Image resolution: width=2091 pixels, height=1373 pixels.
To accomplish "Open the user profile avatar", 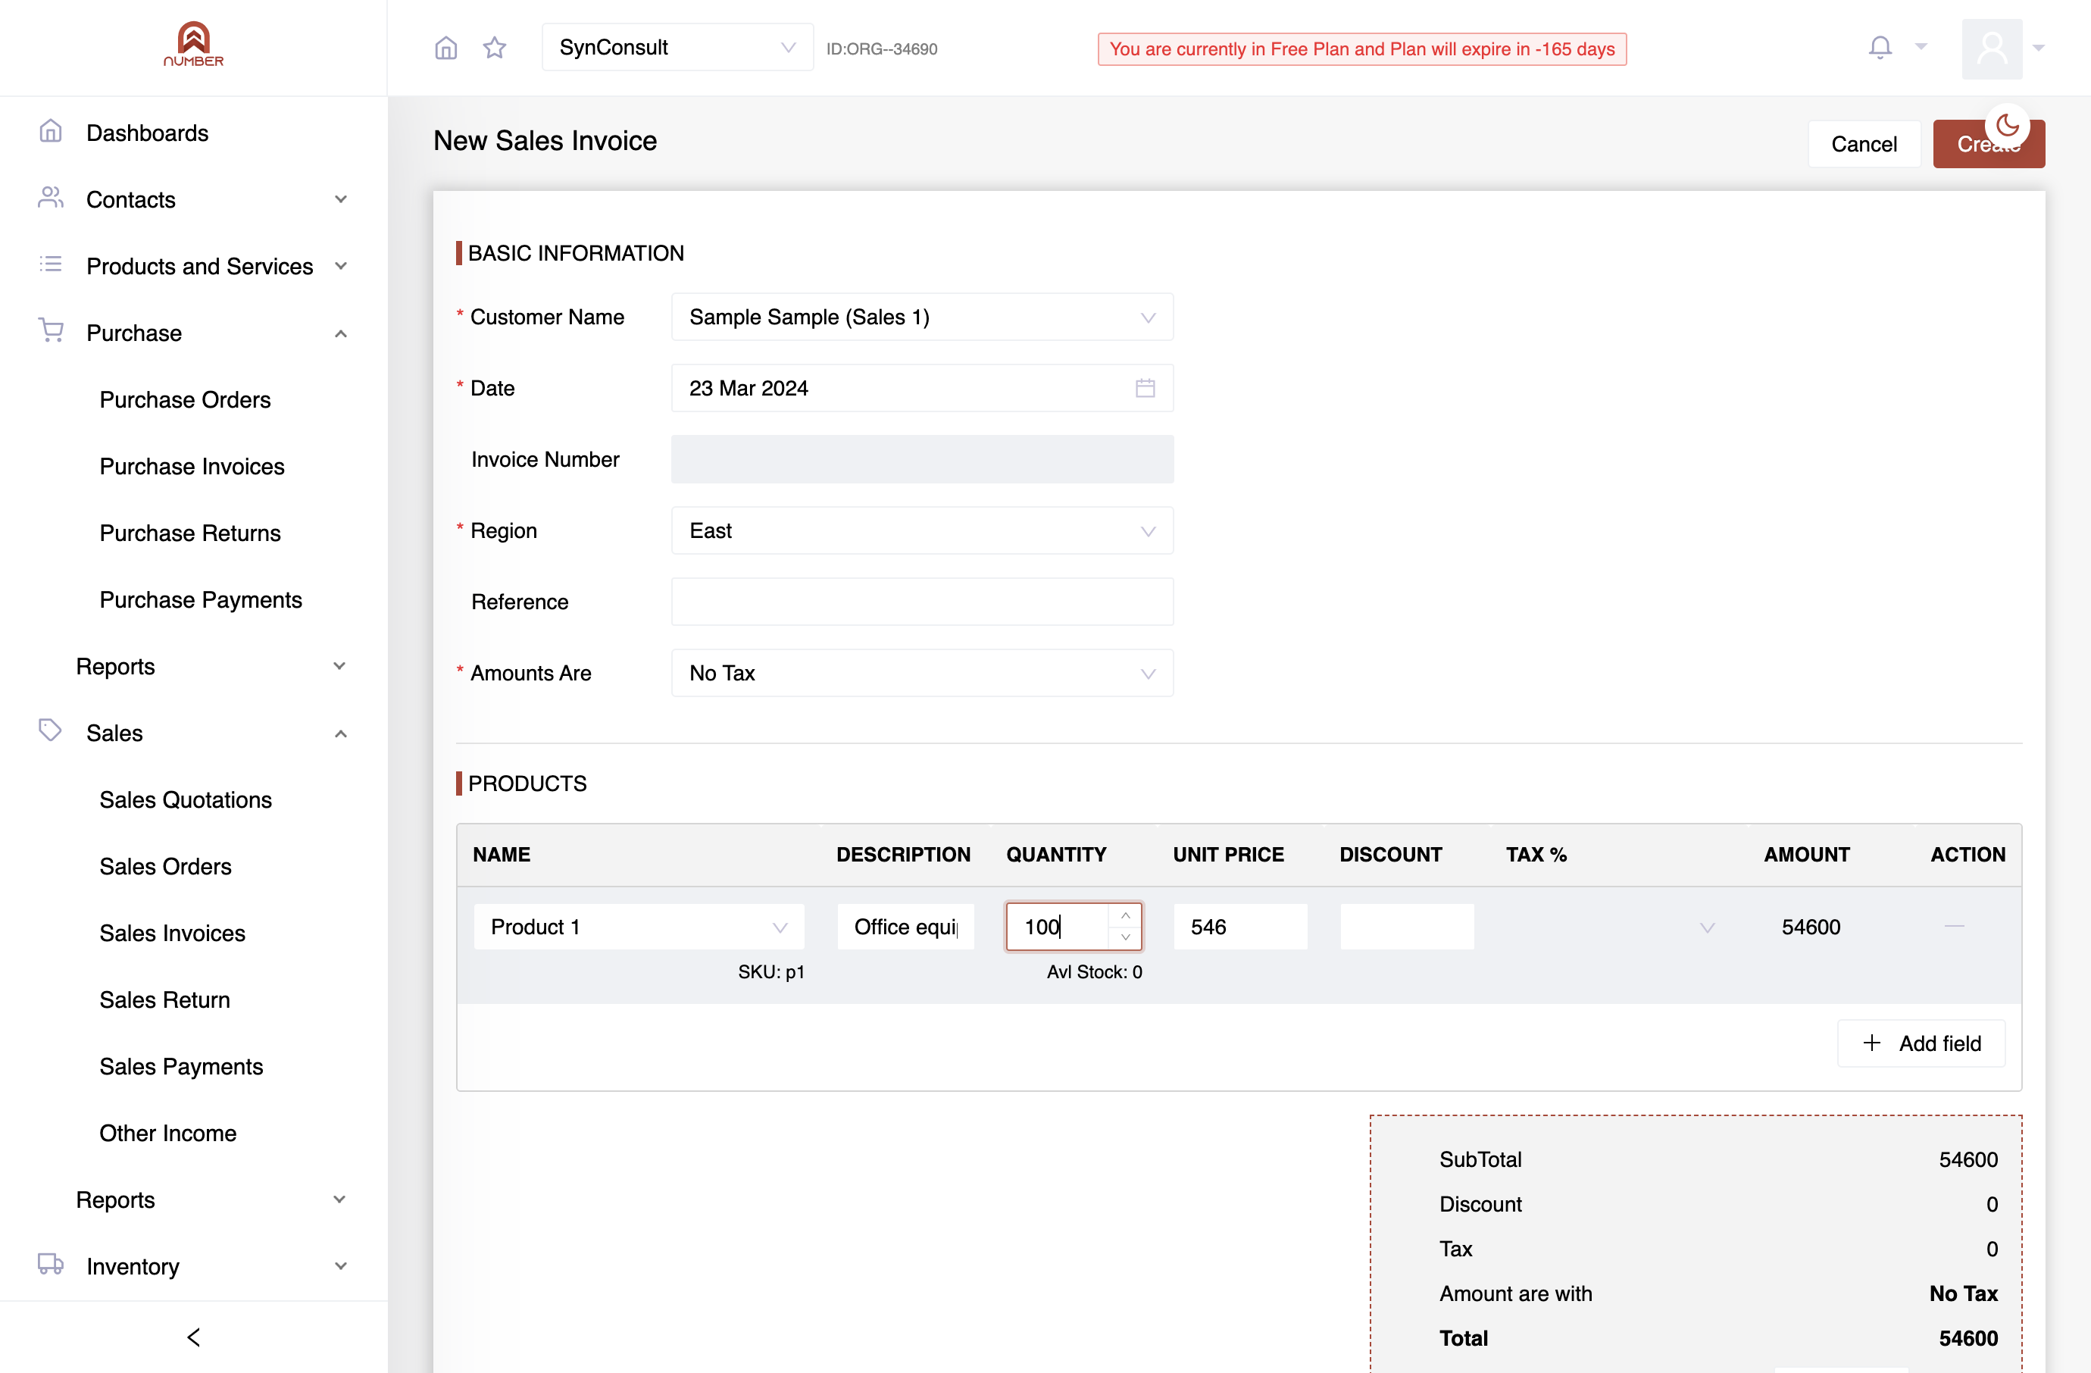I will (x=1992, y=48).
